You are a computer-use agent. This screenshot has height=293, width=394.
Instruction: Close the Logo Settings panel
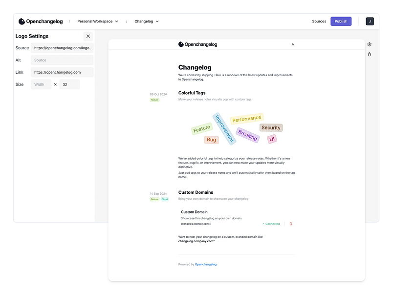[x=88, y=36]
